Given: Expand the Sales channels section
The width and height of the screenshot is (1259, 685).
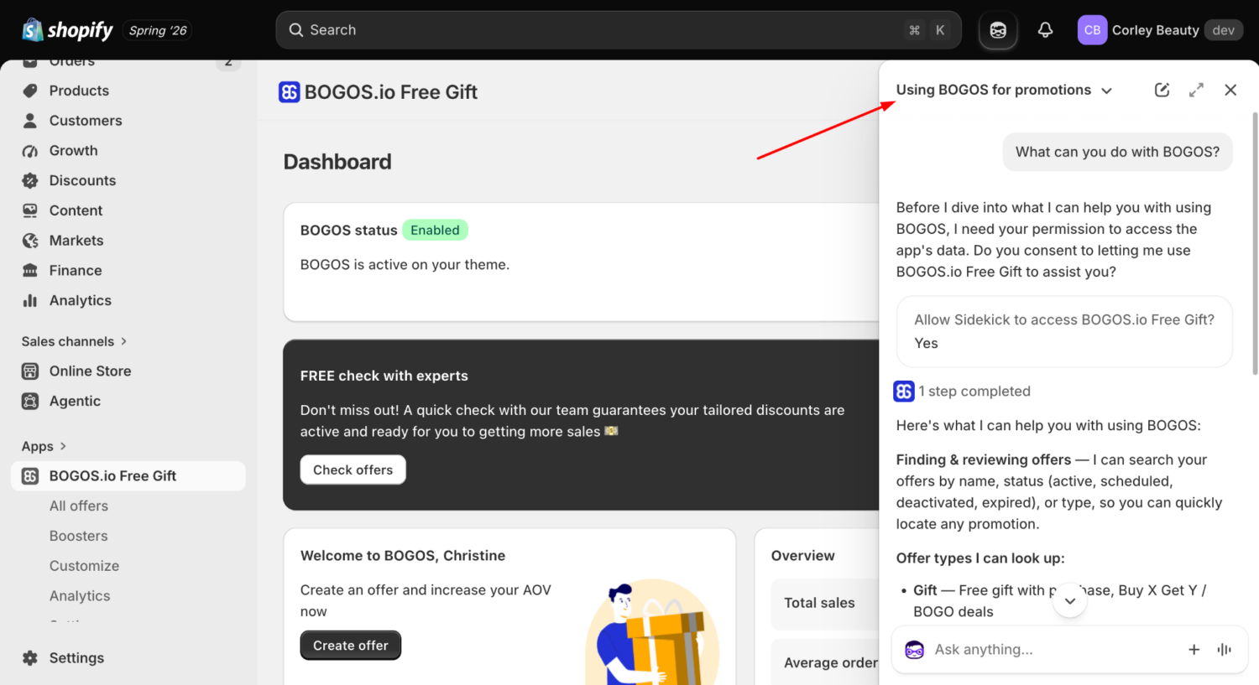Looking at the screenshot, I should (x=74, y=341).
